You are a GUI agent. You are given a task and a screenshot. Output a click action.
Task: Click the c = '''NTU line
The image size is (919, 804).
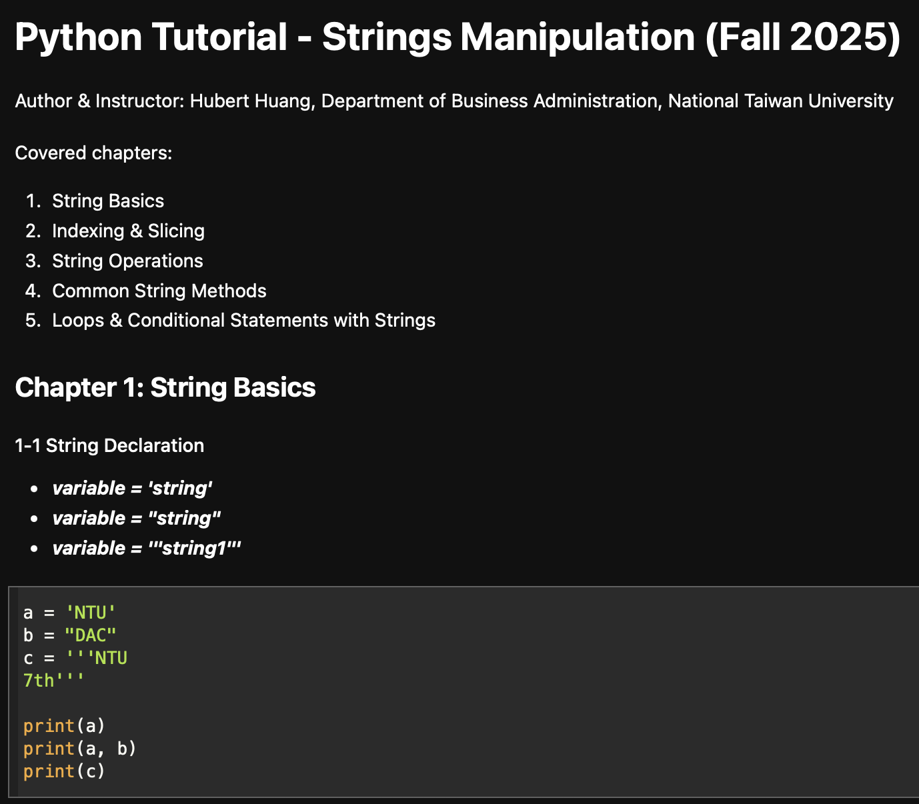coord(75,658)
